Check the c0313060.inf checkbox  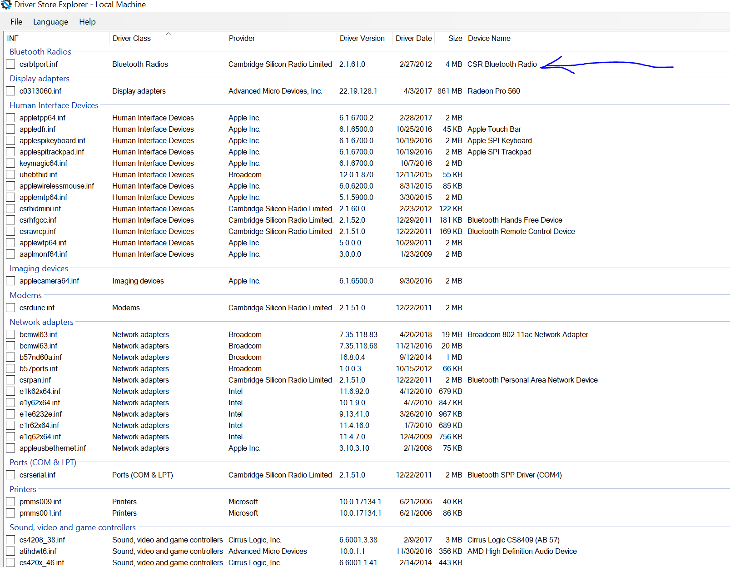pyautogui.click(x=10, y=91)
